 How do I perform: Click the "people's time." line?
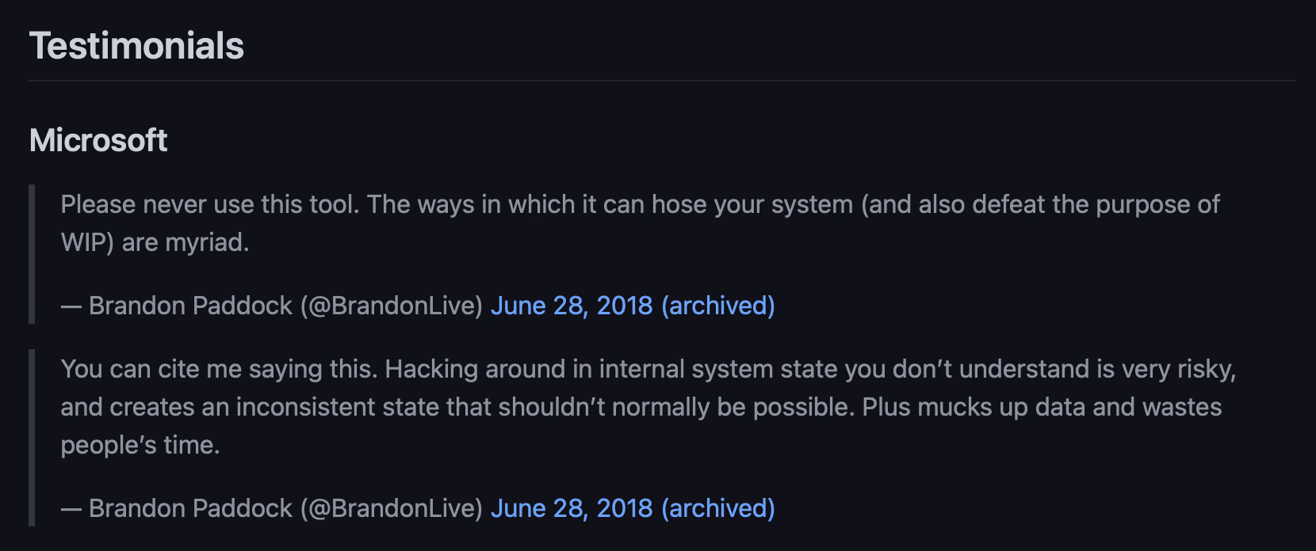tap(140, 445)
